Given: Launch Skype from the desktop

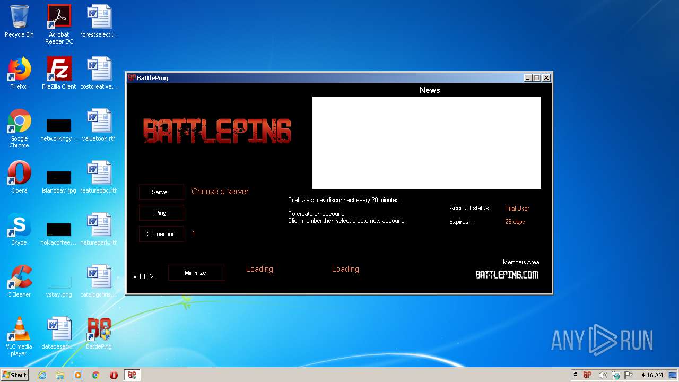Looking at the screenshot, I should click(x=19, y=229).
